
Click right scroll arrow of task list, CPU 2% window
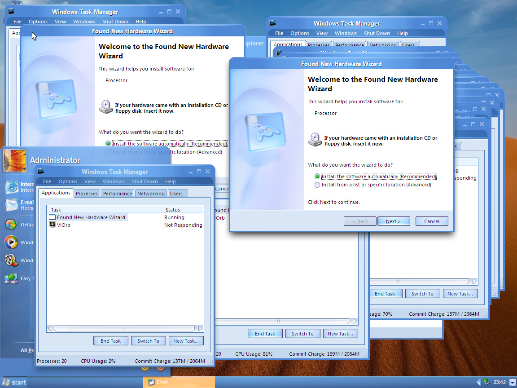[200, 328]
